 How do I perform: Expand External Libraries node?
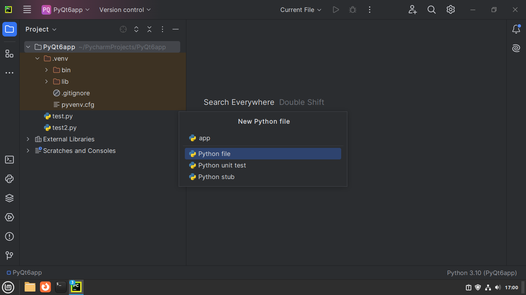(28, 139)
